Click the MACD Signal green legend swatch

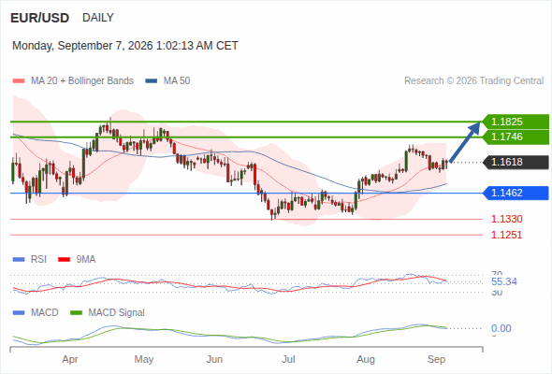(76, 313)
